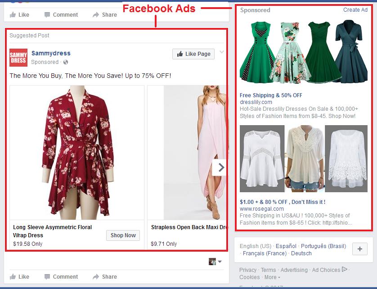The height and width of the screenshot is (289, 377).
Task: Click the public globe icon beside Sponsored
Action: [66, 62]
